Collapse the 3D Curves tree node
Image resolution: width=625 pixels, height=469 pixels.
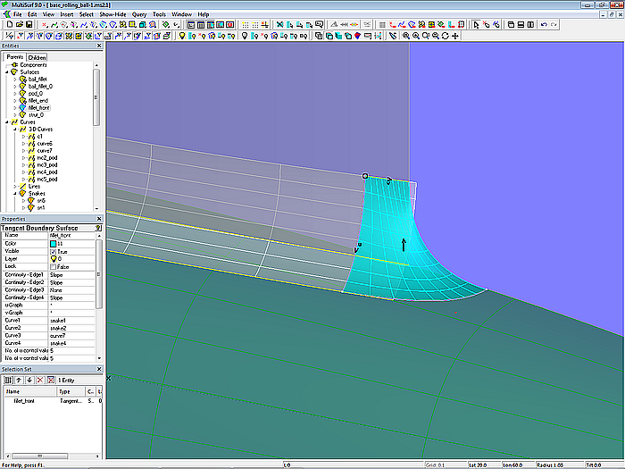16,129
